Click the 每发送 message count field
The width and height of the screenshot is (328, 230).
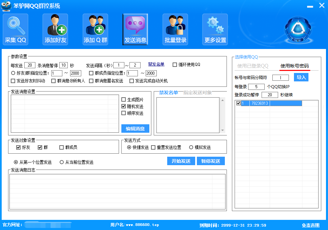[x=30, y=65]
